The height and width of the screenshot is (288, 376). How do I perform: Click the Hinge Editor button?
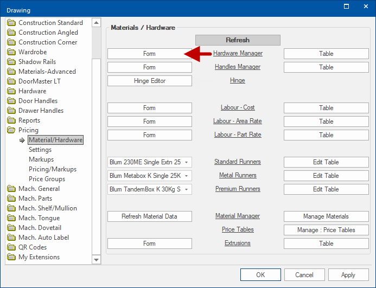click(149, 81)
